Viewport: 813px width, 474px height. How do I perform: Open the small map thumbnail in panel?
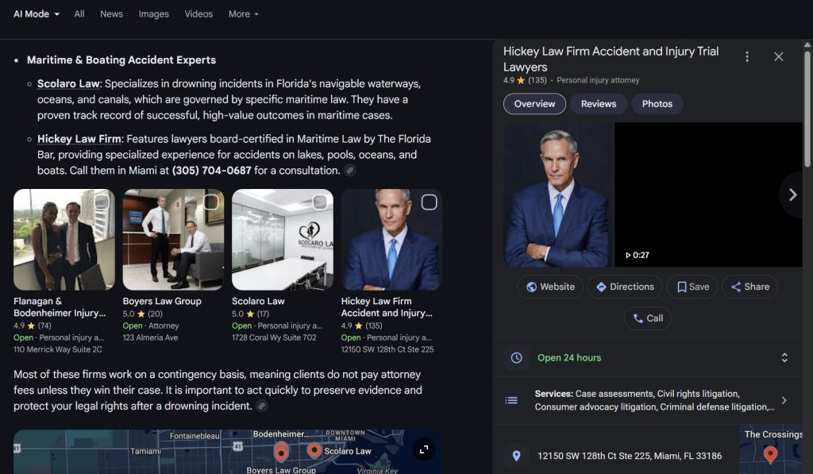pyautogui.click(x=770, y=449)
